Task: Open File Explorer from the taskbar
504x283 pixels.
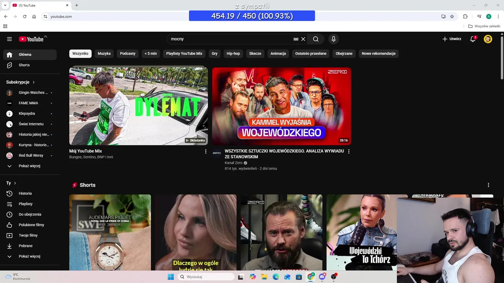Action: pos(264,277)
